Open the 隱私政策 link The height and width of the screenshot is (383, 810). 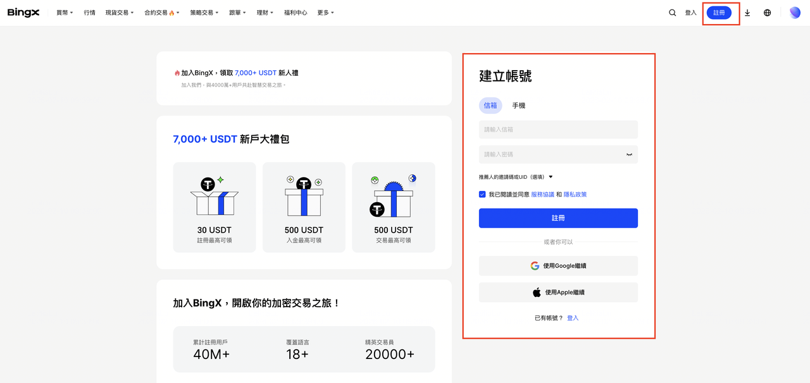pyautogui.click(x=575, y=195)
